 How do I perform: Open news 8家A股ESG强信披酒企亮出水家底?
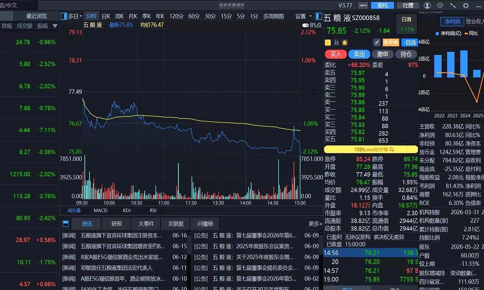click(122, 257)
